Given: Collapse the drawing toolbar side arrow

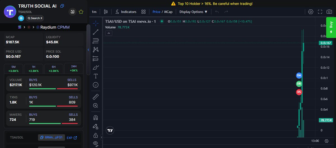Looking at the screenshot, I should pos(102,137).
